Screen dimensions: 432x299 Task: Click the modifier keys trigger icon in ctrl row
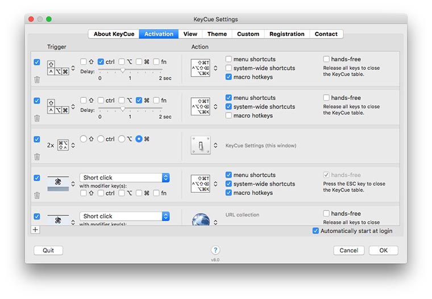58,68
